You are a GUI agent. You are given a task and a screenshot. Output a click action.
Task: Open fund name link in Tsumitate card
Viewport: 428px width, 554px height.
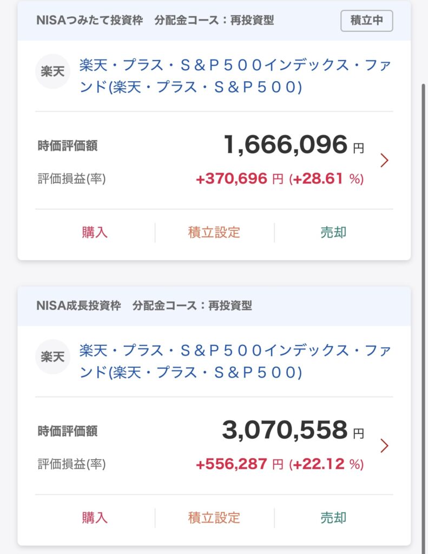(235, 76)
